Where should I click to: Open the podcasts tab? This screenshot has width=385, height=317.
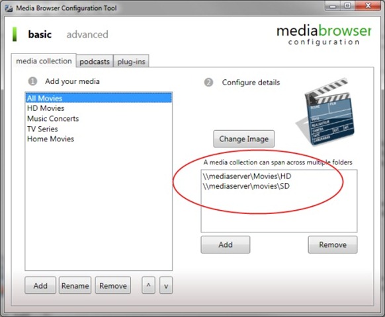(x=95, y=61)
